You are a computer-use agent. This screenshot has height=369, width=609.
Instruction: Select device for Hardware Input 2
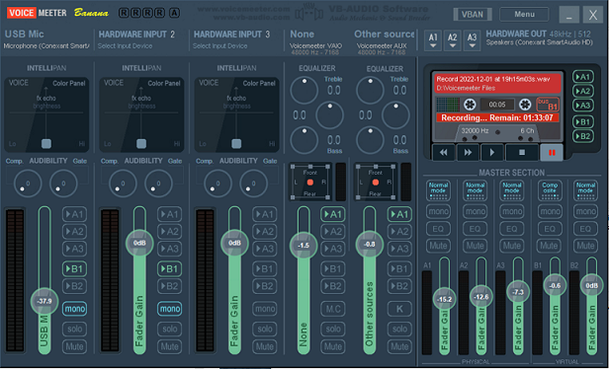click(125, 46)
